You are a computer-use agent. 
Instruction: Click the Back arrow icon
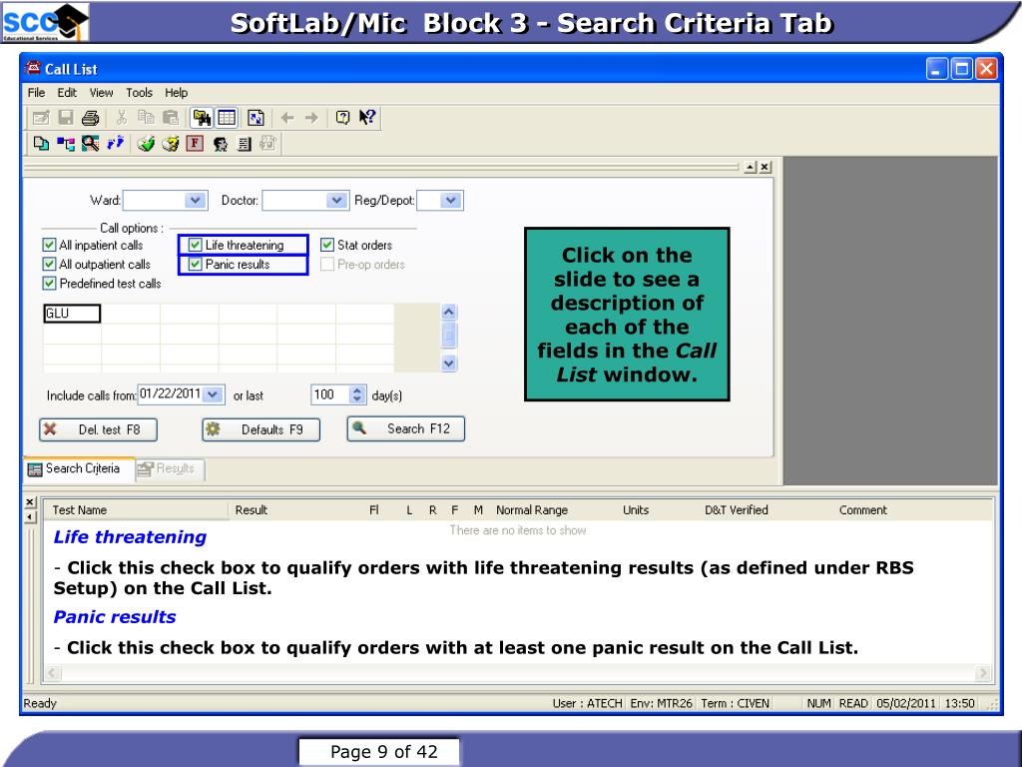click(286, 118)
